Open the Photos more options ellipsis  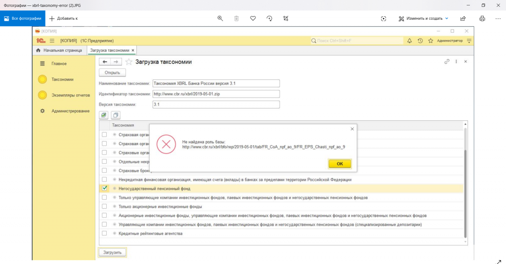[x=498, y=18]
